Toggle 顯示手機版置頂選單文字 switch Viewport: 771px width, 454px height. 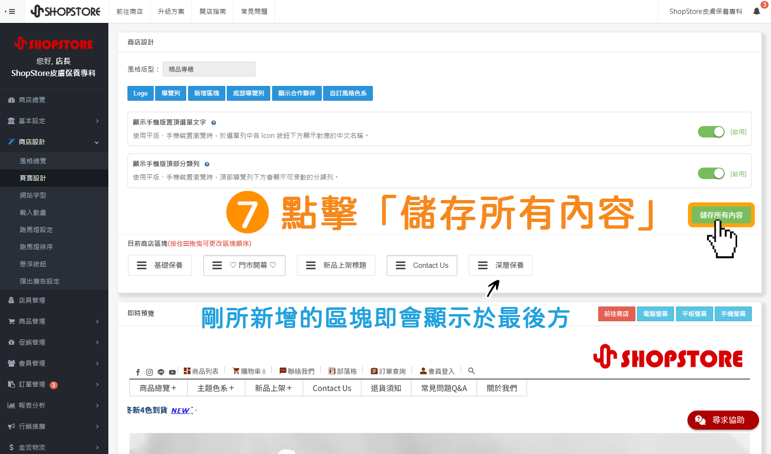[711, 132]
